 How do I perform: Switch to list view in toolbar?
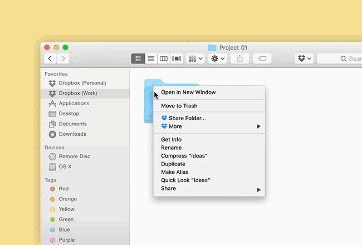coord(151,58)
